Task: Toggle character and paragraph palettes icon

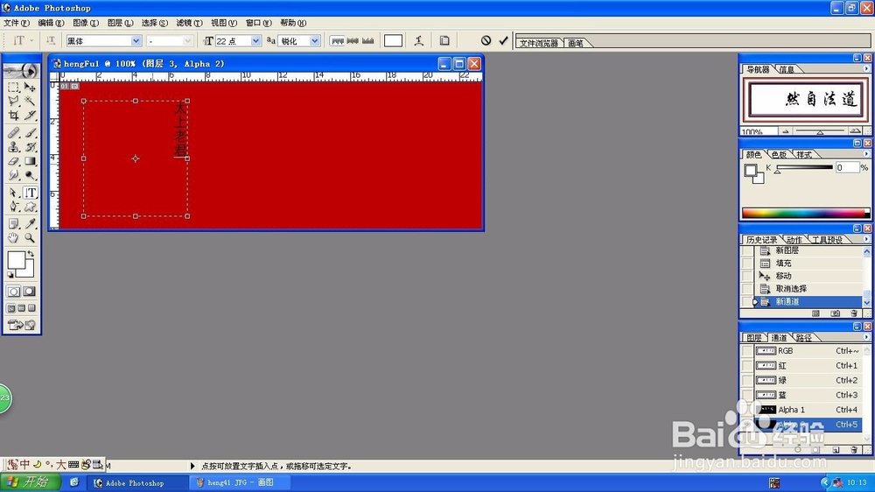Action: pos(444,40)
